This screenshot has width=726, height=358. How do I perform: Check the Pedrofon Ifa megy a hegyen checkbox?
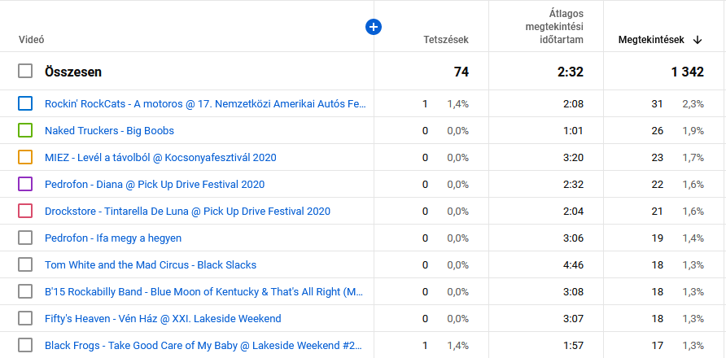click(25, 238)
